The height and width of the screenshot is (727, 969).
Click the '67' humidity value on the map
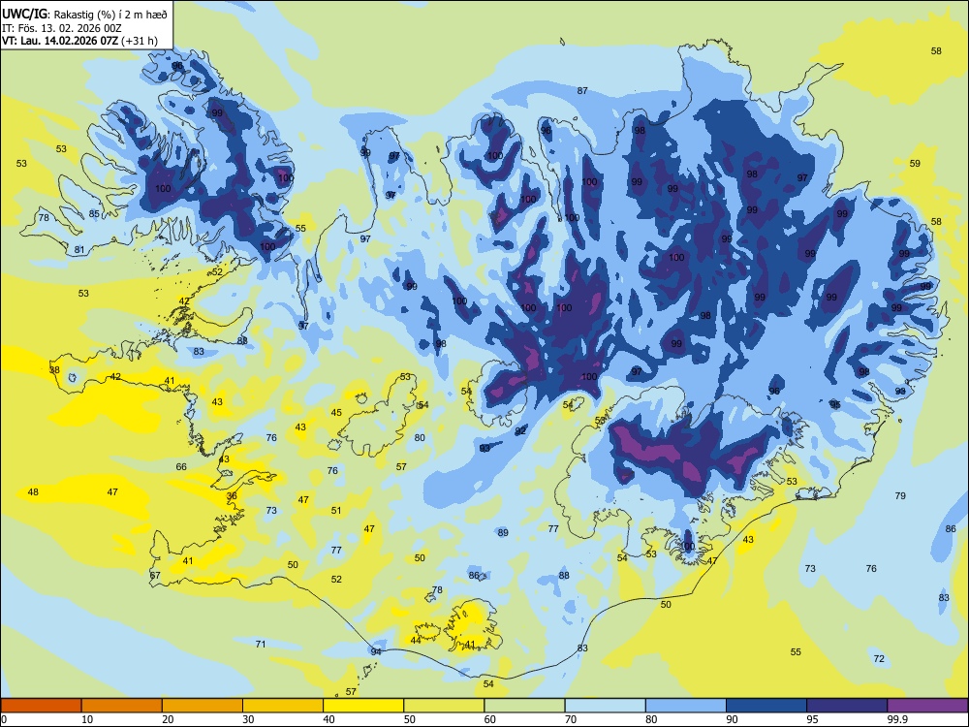coord(155,575)
